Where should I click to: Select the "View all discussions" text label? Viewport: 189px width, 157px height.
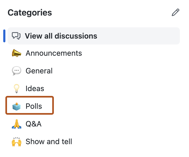tap(61, 36)
